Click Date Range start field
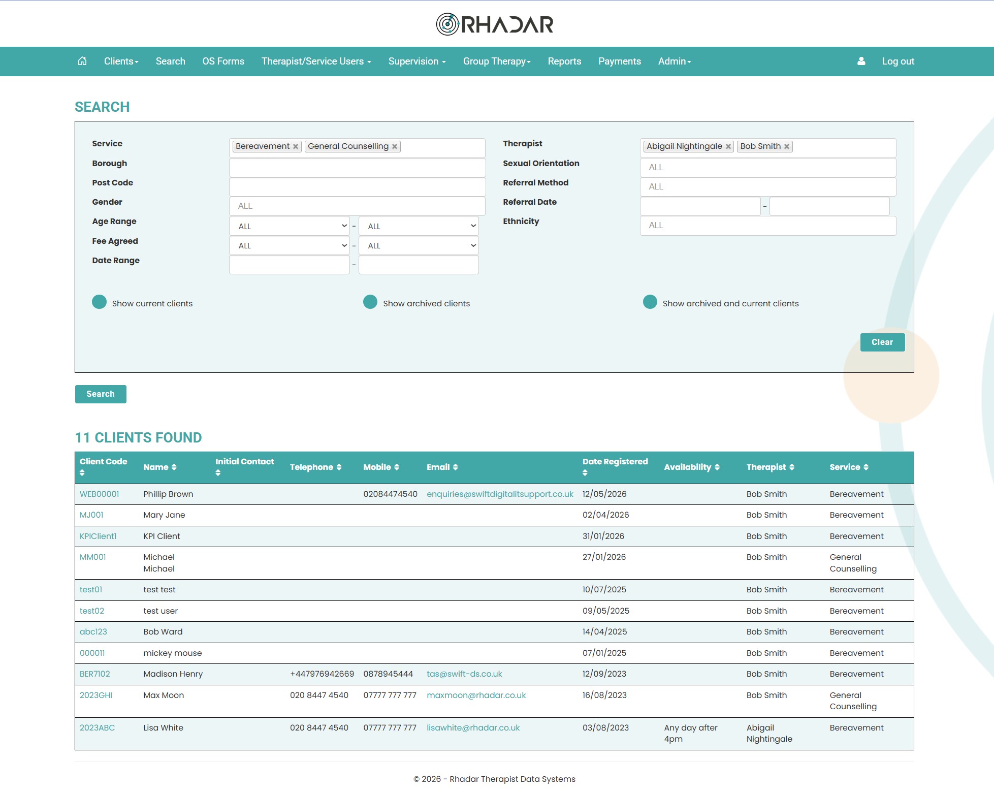The image size is (994, 793). pyautogui.click(x=290, y=265)
